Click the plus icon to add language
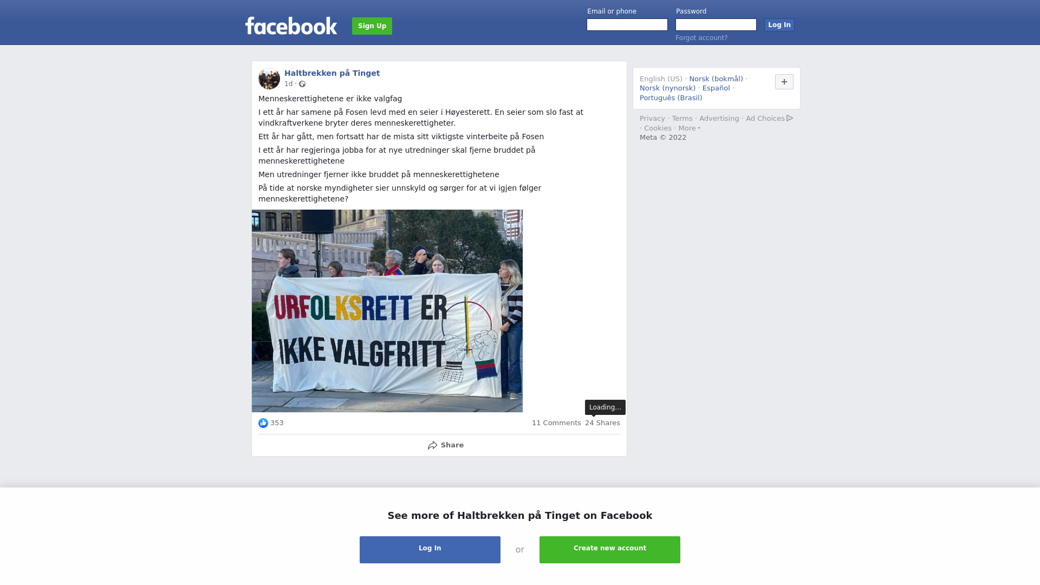The height and width of the screenshot is (585, 1040). tap(784, 82)
